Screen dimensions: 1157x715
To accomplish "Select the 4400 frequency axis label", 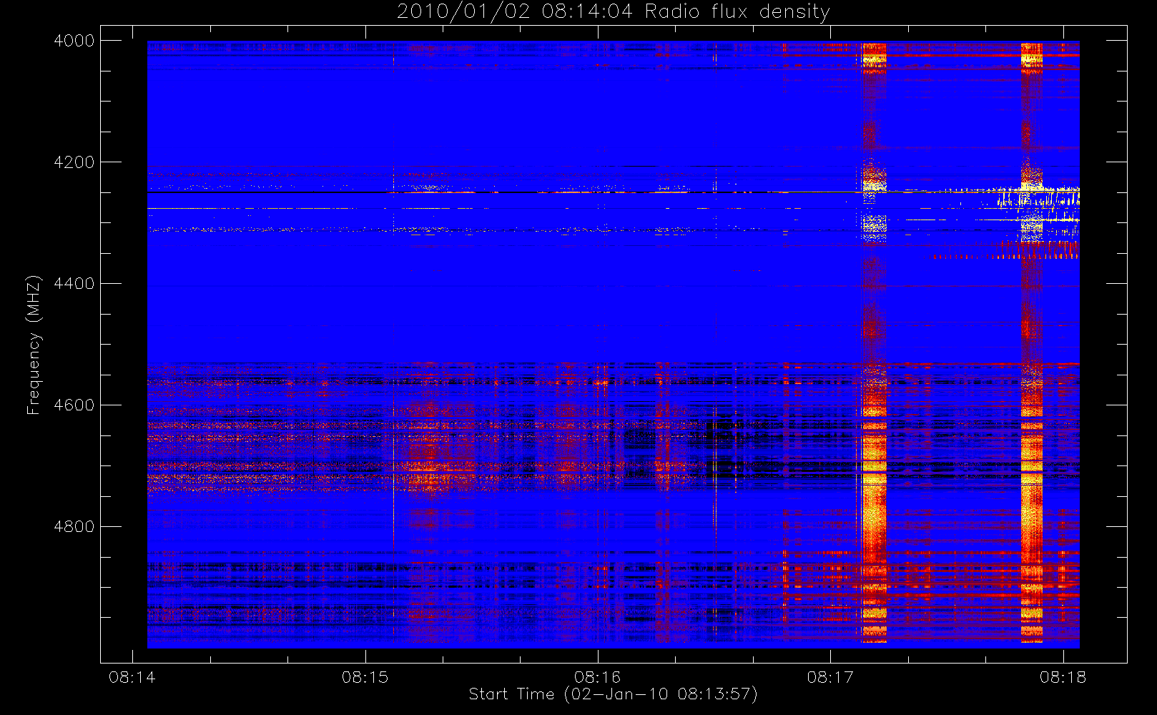I will pyautogui.click(x=74, y=284).
